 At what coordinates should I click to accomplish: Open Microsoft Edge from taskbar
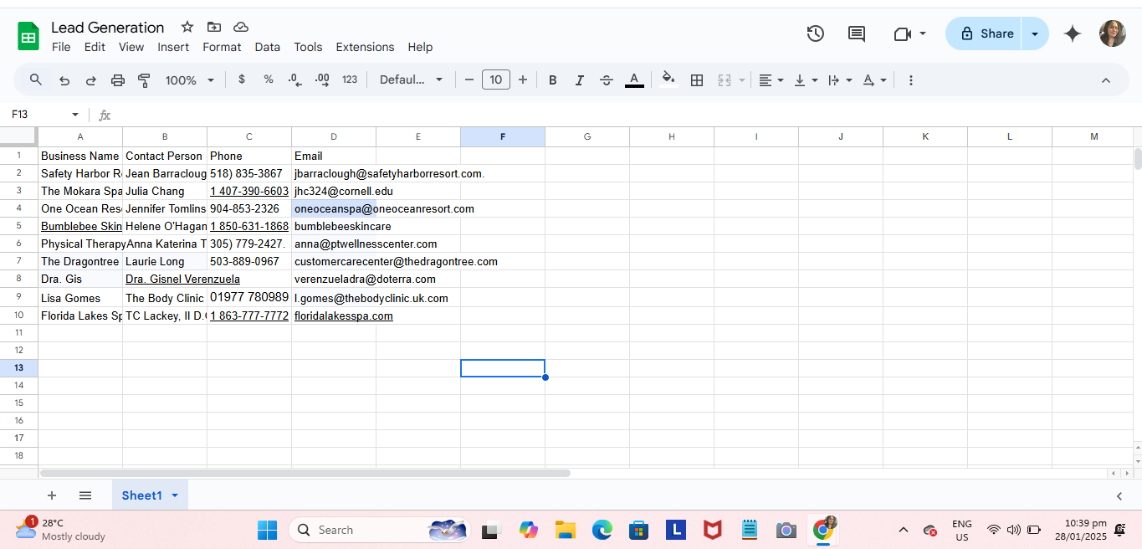click(x=602, y=530)
